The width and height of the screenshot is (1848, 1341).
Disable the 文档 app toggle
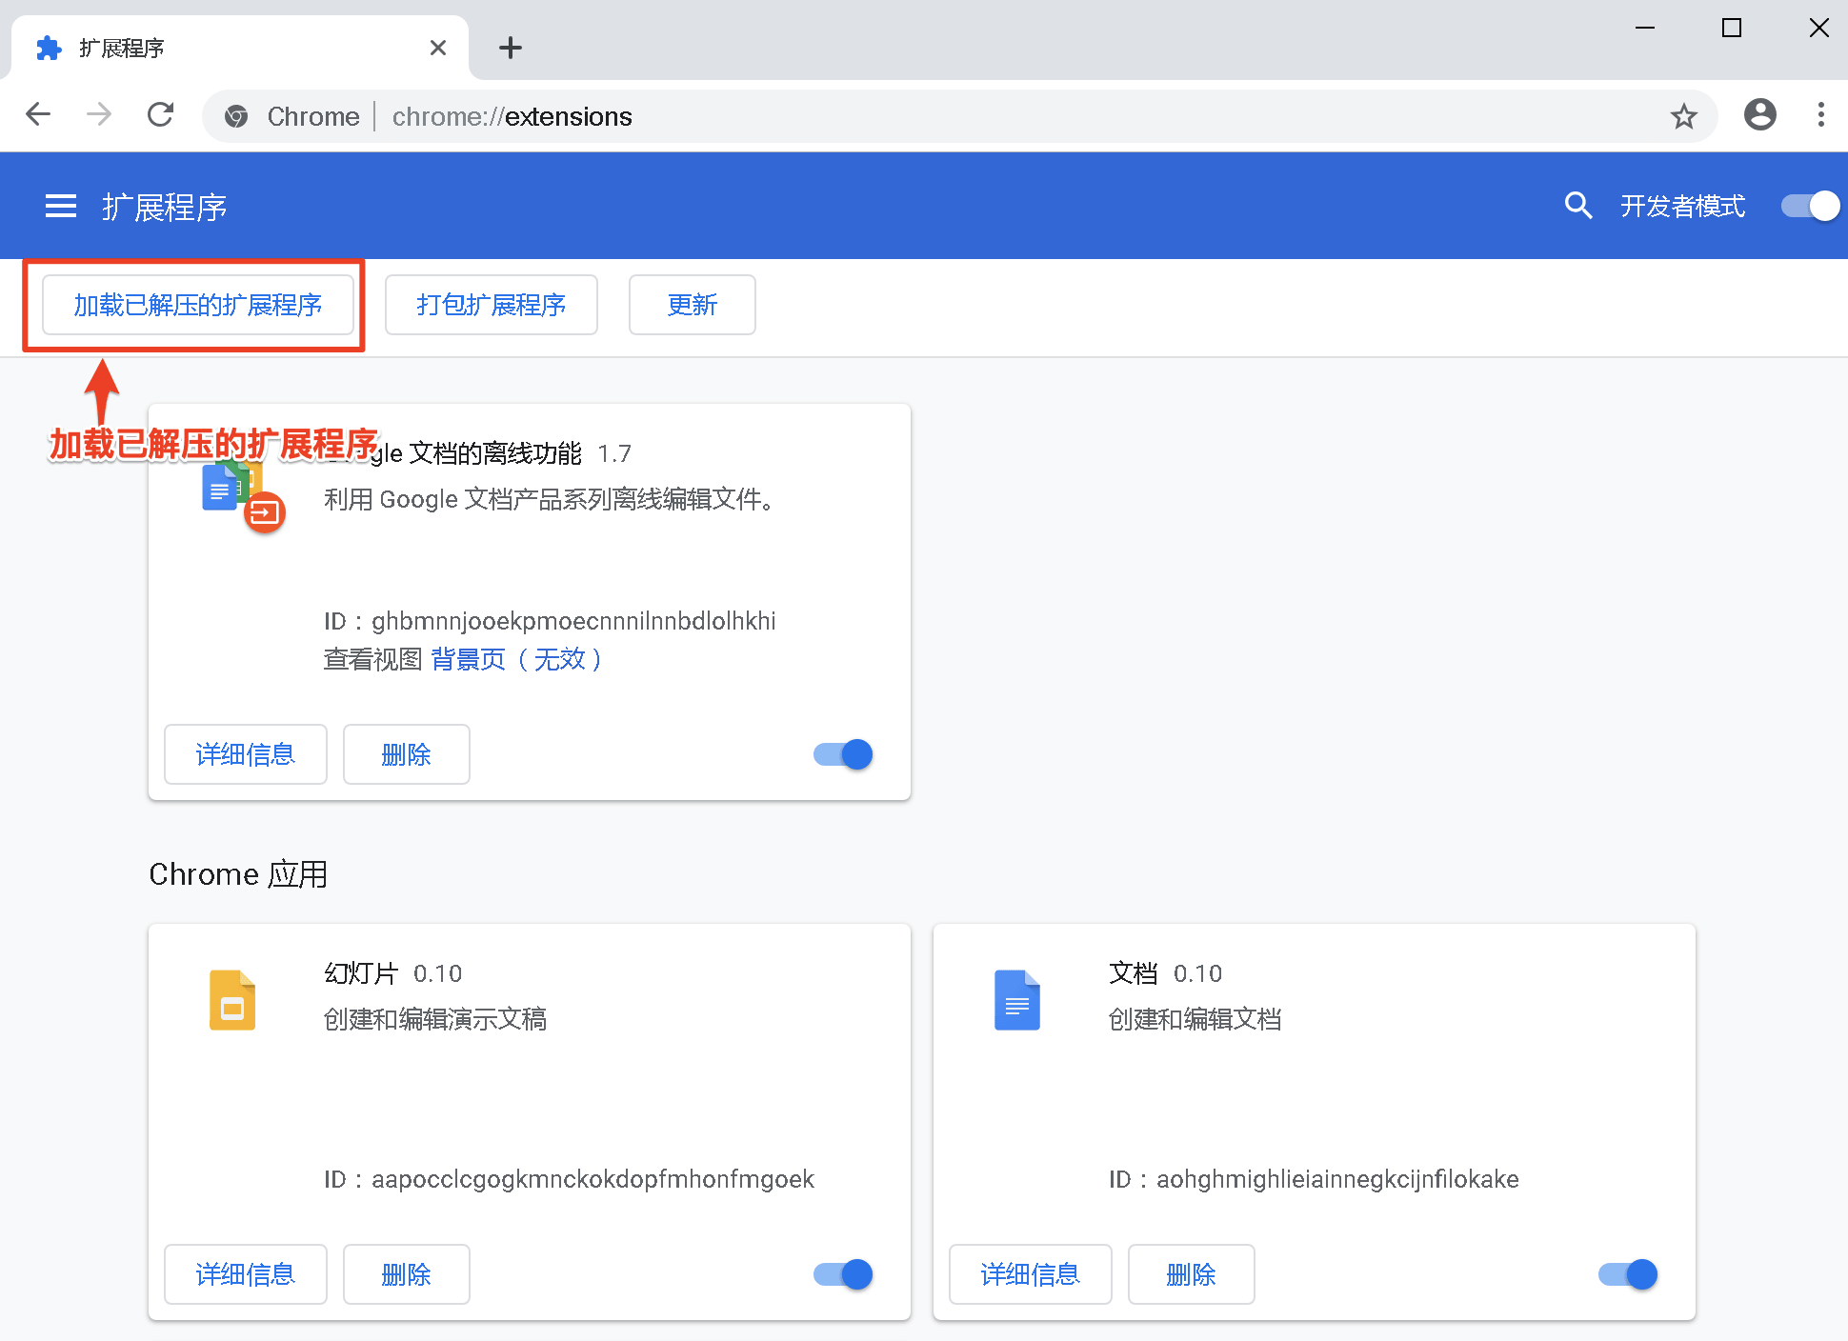(1628, 1274)
